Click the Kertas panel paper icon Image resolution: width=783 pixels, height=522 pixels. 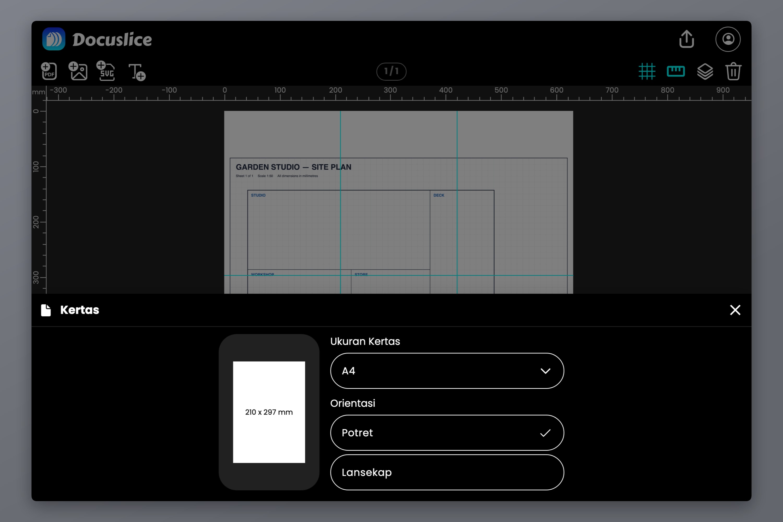(x=46, y=310)
